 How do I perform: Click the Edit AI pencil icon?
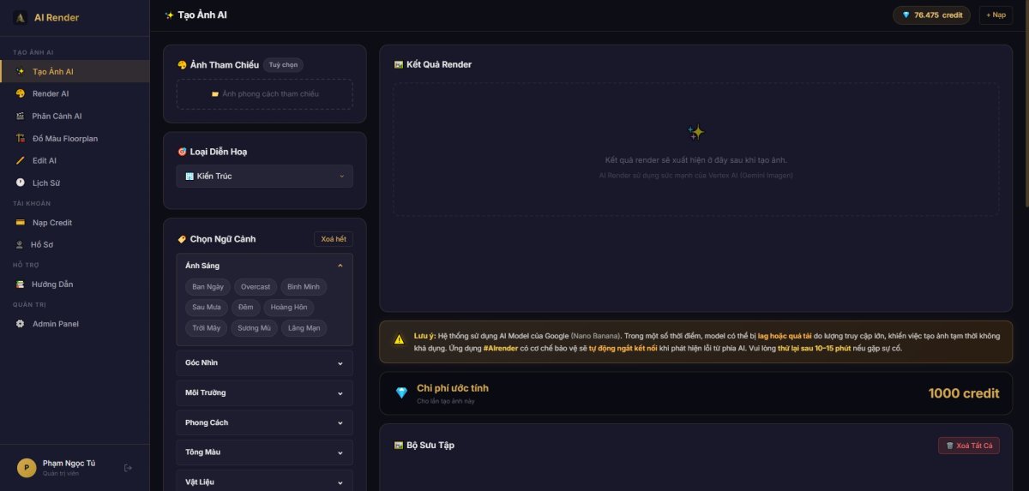coord(20,160)
